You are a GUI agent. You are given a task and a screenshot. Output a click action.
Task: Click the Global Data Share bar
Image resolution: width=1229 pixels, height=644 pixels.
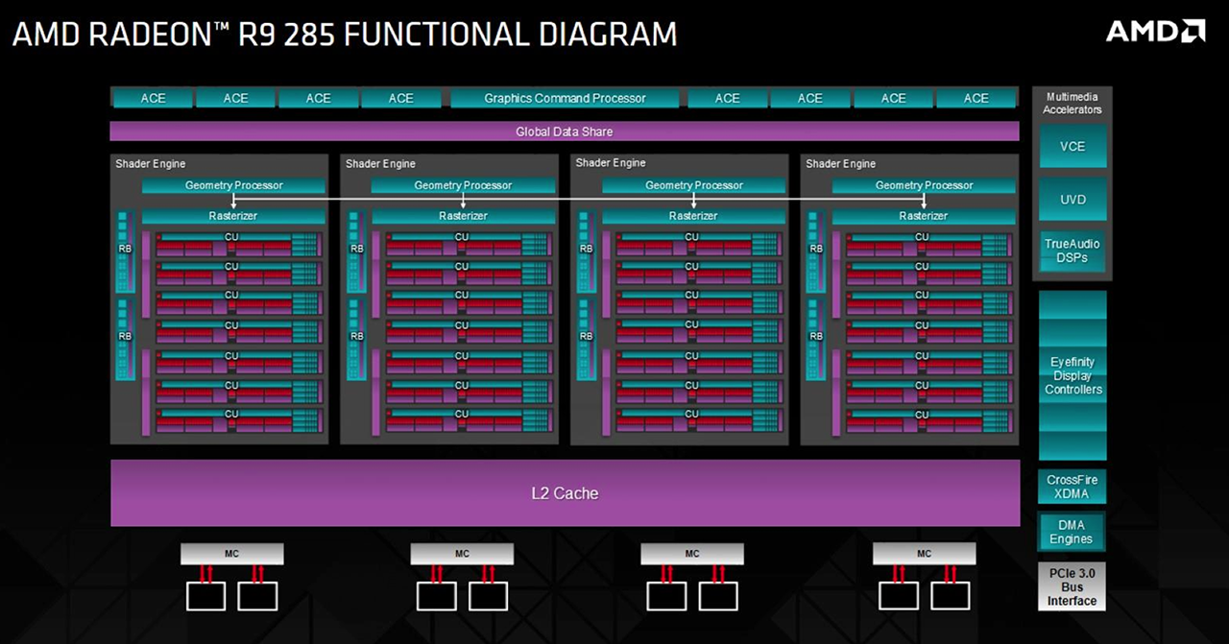[565, 131]
